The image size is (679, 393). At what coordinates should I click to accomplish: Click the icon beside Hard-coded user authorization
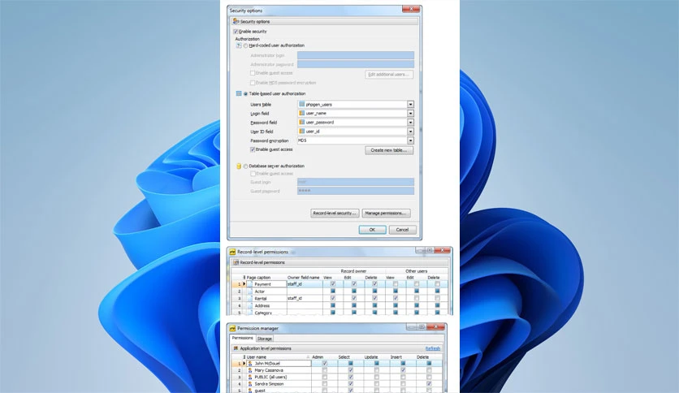coord(239,45)
